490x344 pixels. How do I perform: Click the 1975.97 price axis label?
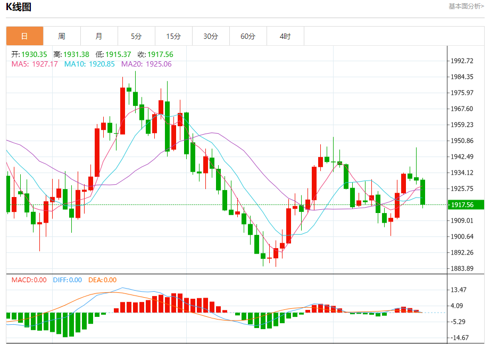point(462,93)
